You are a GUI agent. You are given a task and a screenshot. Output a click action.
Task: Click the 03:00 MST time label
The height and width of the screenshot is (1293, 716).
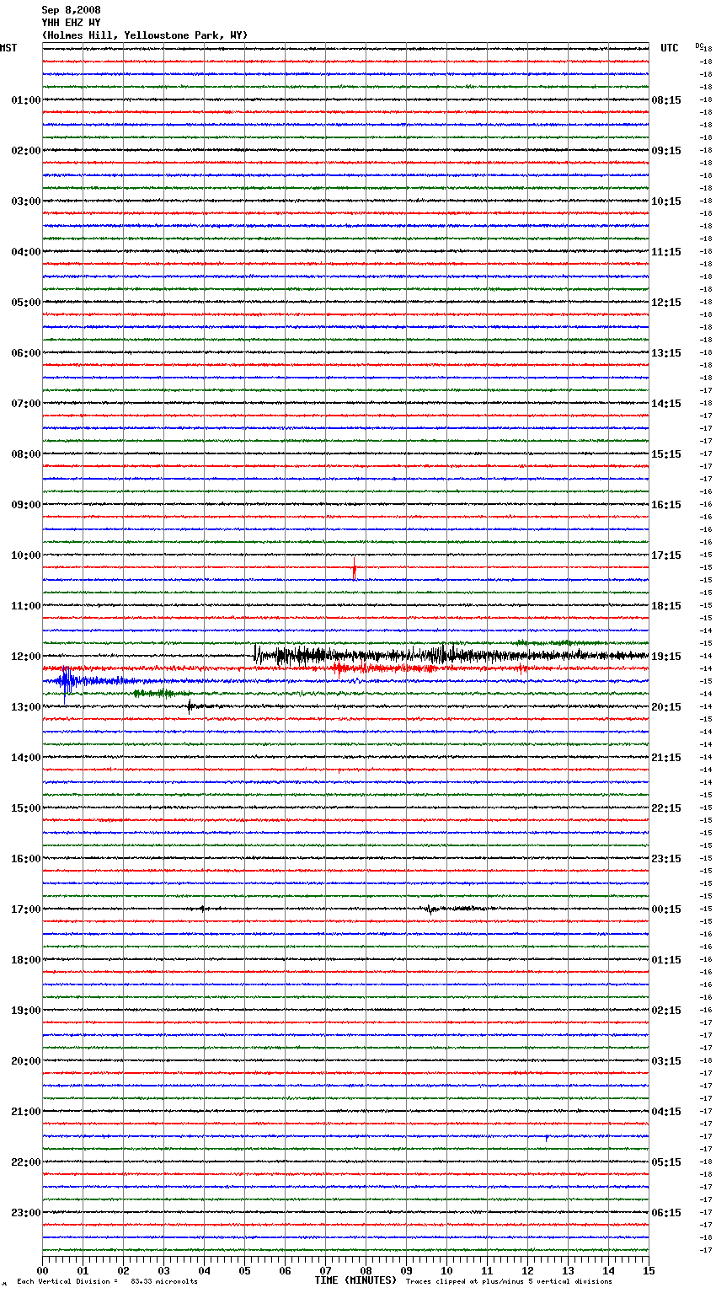pyautogui.click(x=25, y=201)
